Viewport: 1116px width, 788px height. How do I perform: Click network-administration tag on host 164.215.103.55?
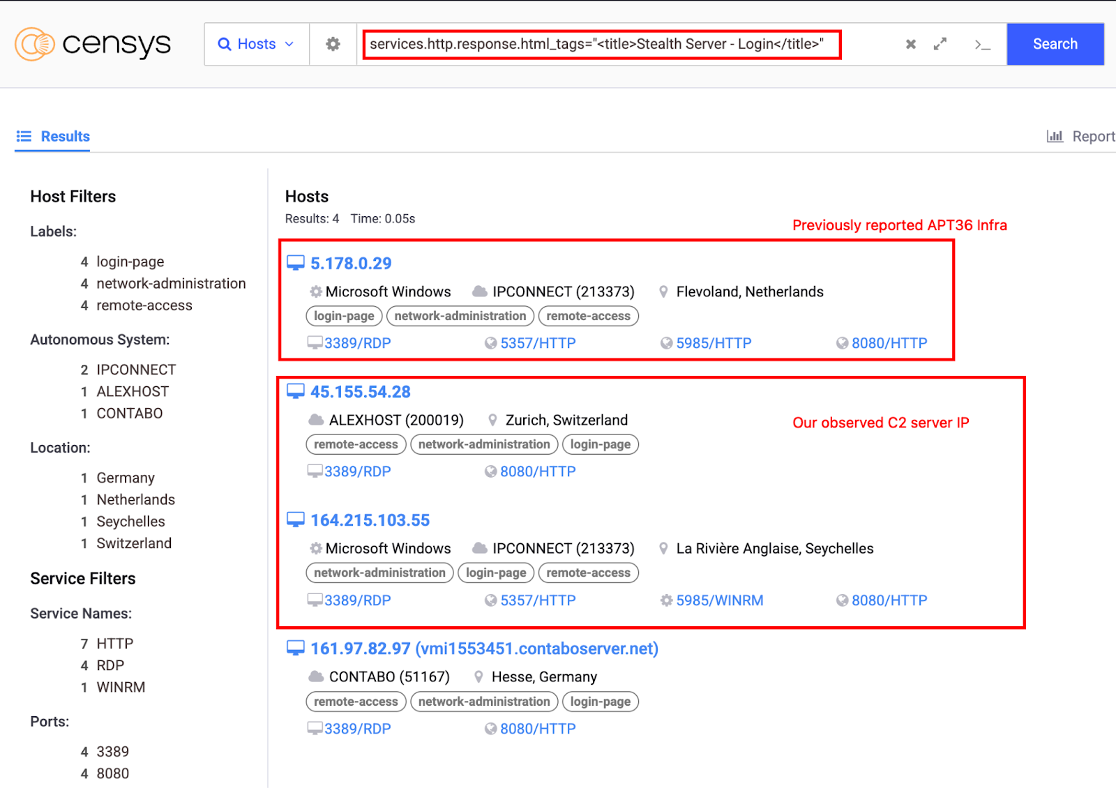(x=379, y=573)
